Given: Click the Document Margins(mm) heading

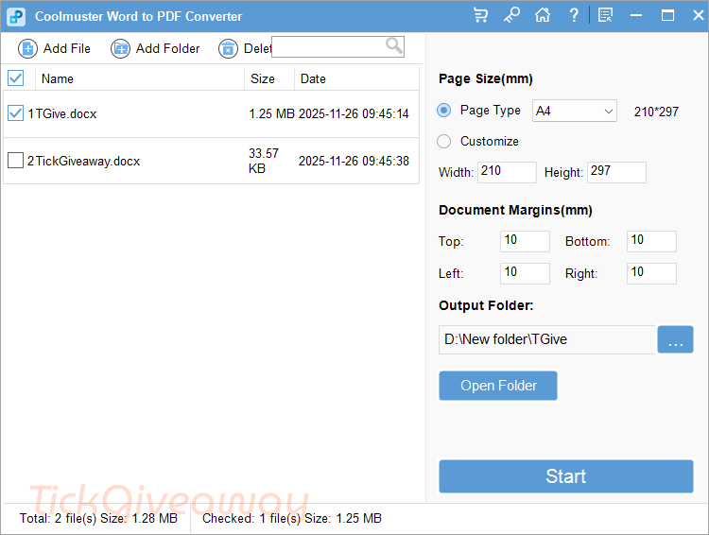Looking at the screenshot, I should click(515, 210).
